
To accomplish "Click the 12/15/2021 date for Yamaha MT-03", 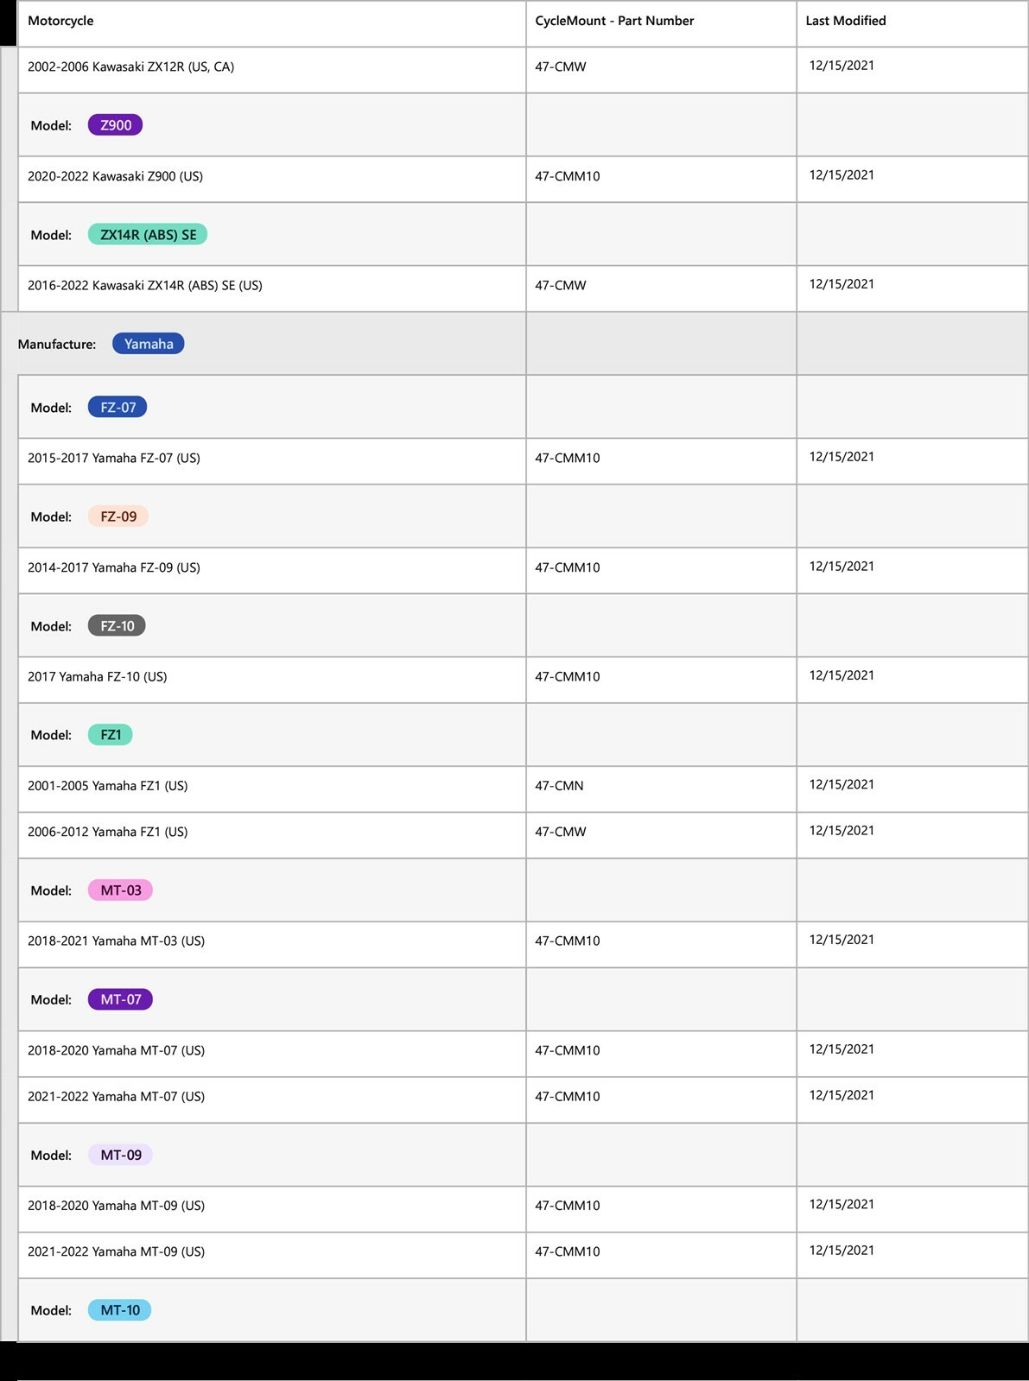I will tap(842, 940).
